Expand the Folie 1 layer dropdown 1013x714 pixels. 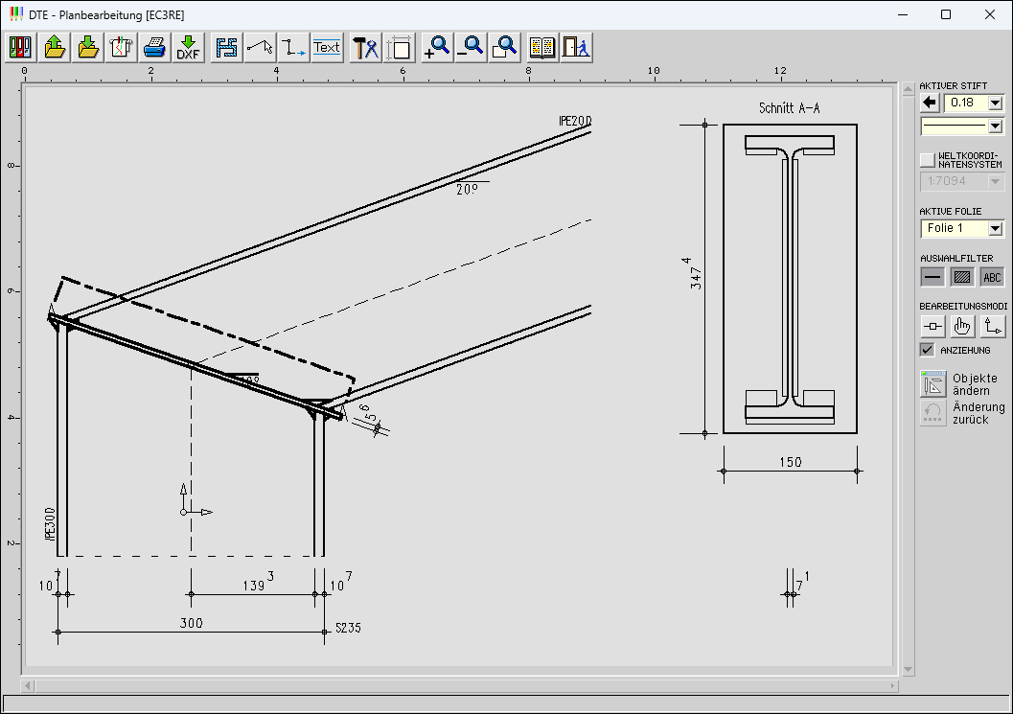click(995, 228)
